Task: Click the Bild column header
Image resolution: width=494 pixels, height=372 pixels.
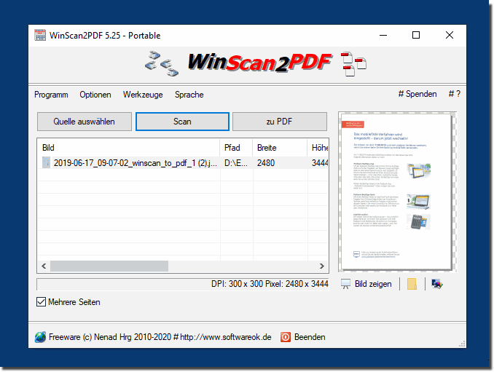Action: [128, 148]
